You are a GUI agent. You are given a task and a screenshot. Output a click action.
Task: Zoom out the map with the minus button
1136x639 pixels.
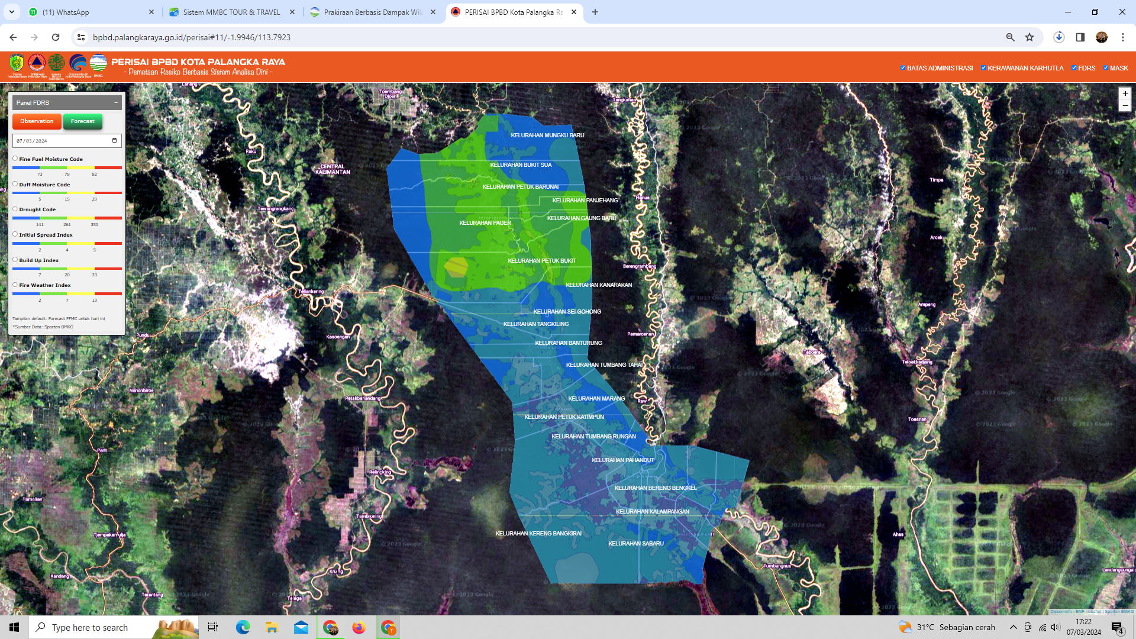(1125, 106)
